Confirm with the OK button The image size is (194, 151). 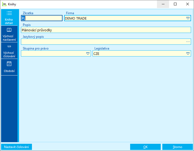[145, 147]
